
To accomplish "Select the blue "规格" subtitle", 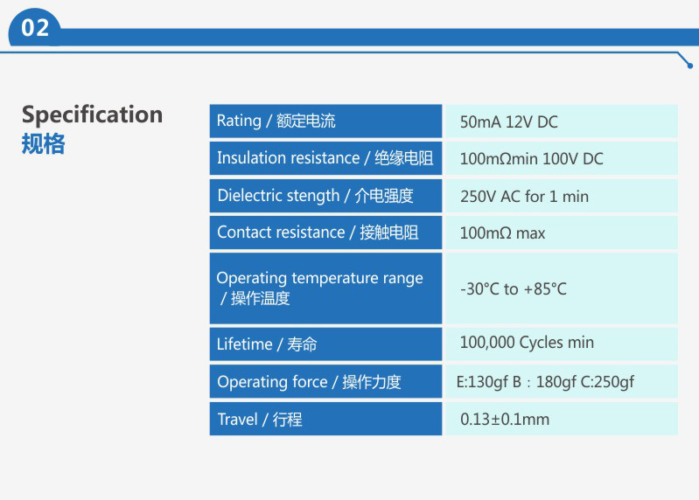I will (44, 144).
